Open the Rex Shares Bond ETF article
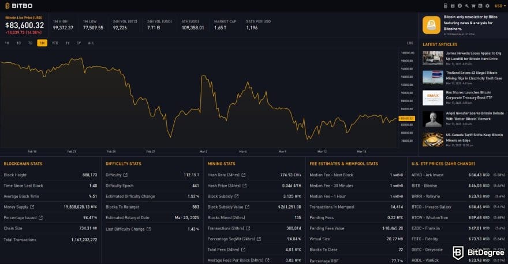Viewport: 508px width, 264px height. click(x=469, y=95)
